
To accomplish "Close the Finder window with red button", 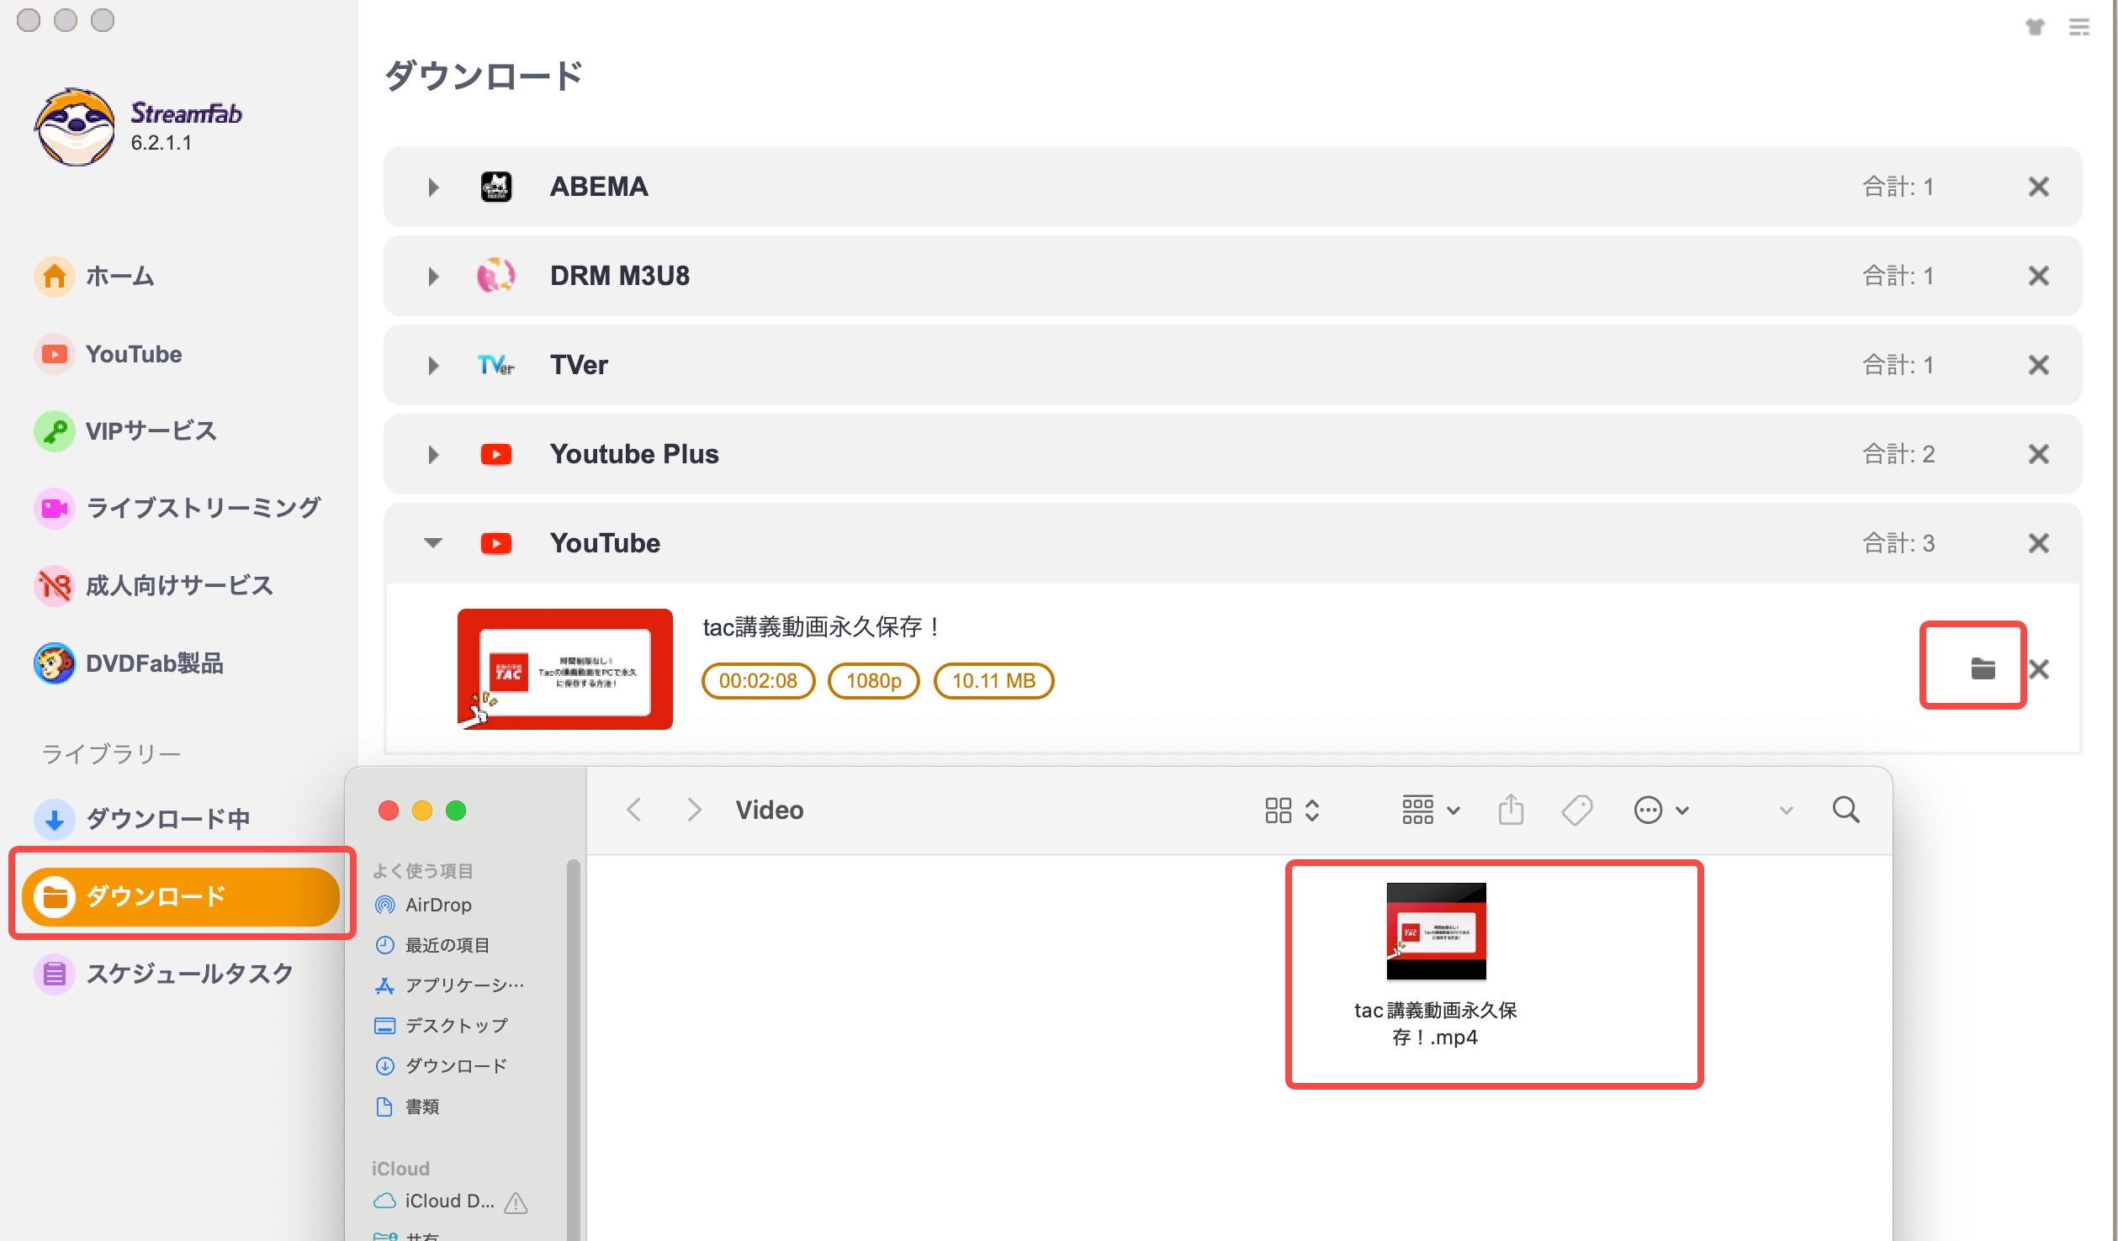I will click(389, 811).
